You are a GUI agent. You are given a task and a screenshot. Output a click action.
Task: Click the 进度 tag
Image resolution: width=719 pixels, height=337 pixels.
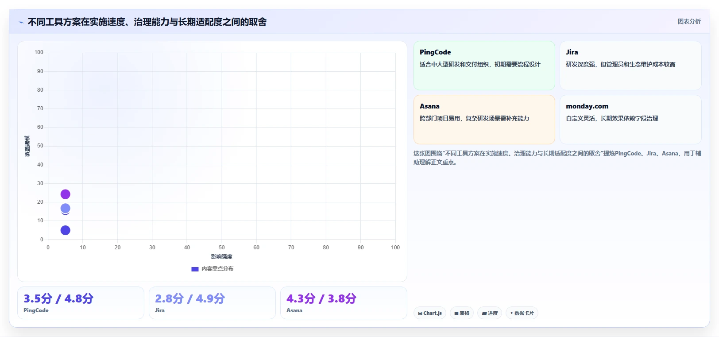(490, 313)
